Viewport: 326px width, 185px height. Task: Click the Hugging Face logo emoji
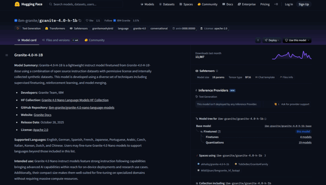17,4
